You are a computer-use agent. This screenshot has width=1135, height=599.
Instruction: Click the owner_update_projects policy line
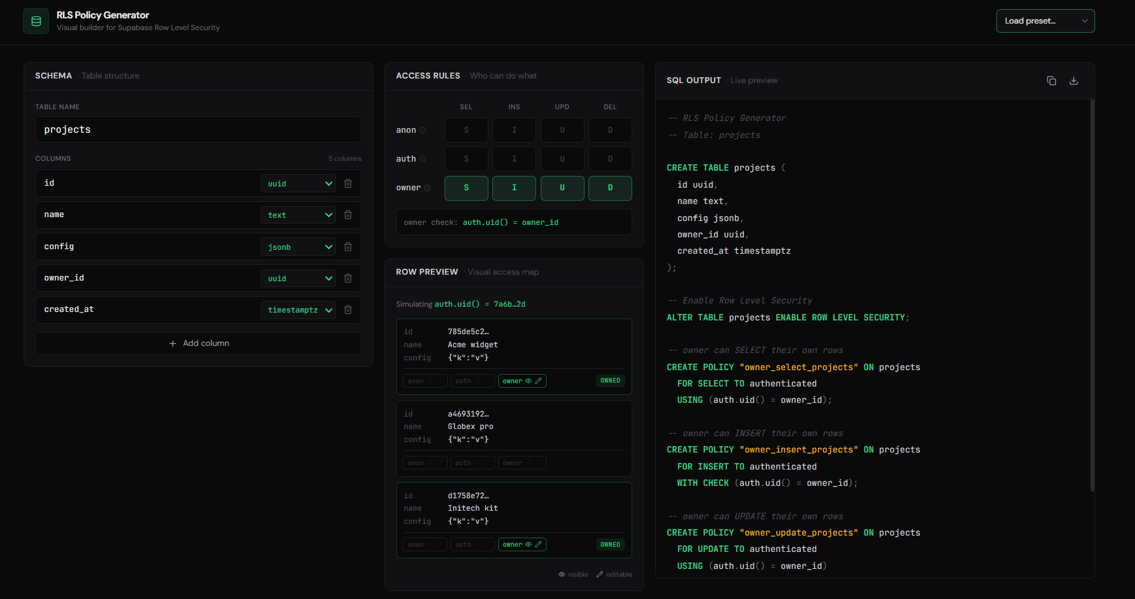click(x=793, y=533)
